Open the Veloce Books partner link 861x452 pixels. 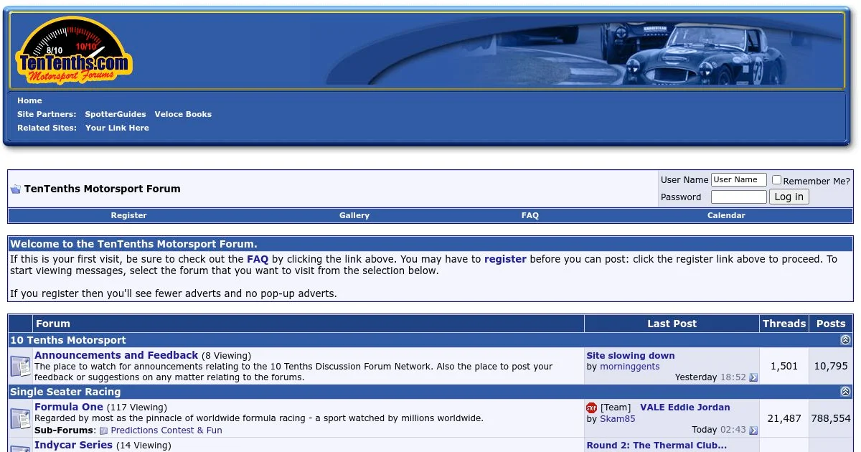[x=183, y=114]
